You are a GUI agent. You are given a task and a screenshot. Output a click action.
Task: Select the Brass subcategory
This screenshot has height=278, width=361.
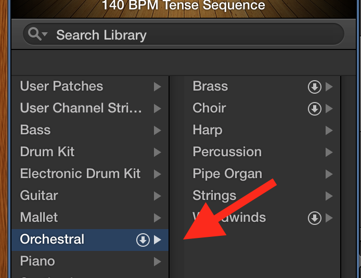210,86
